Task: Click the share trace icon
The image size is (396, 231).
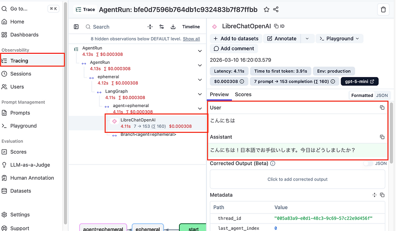Action: pyautogui.click(x=276, y=10)
